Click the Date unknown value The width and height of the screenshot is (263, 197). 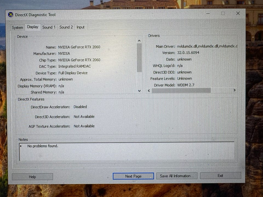click(184, 59)
